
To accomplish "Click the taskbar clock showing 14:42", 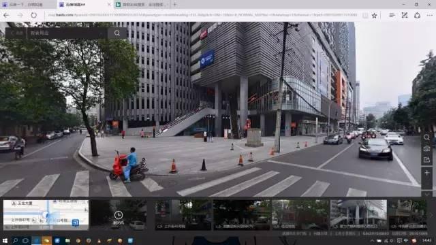I will pos(427,240).
